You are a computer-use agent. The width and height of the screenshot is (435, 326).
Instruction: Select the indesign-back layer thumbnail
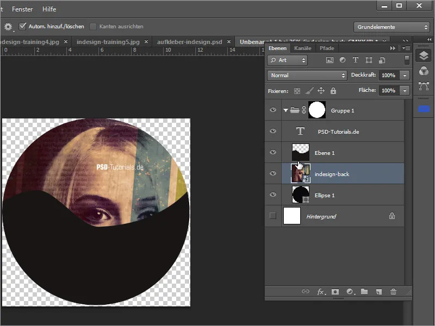tap(301, 173)
